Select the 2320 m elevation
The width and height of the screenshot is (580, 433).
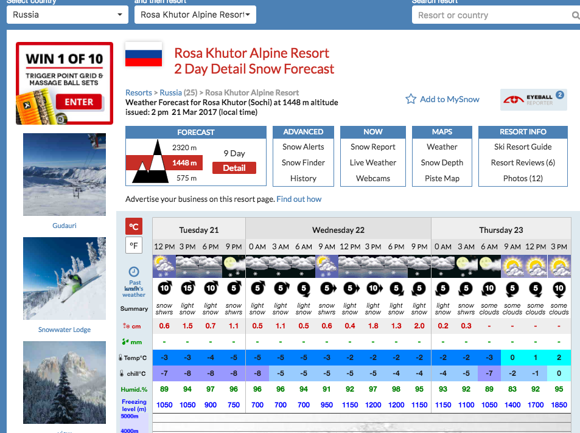point(184,148)
